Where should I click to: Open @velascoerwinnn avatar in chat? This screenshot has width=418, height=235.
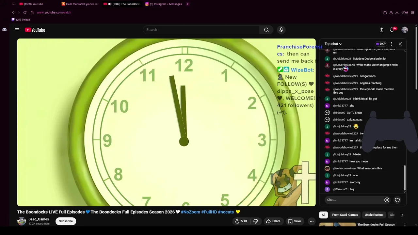(327, 168)
